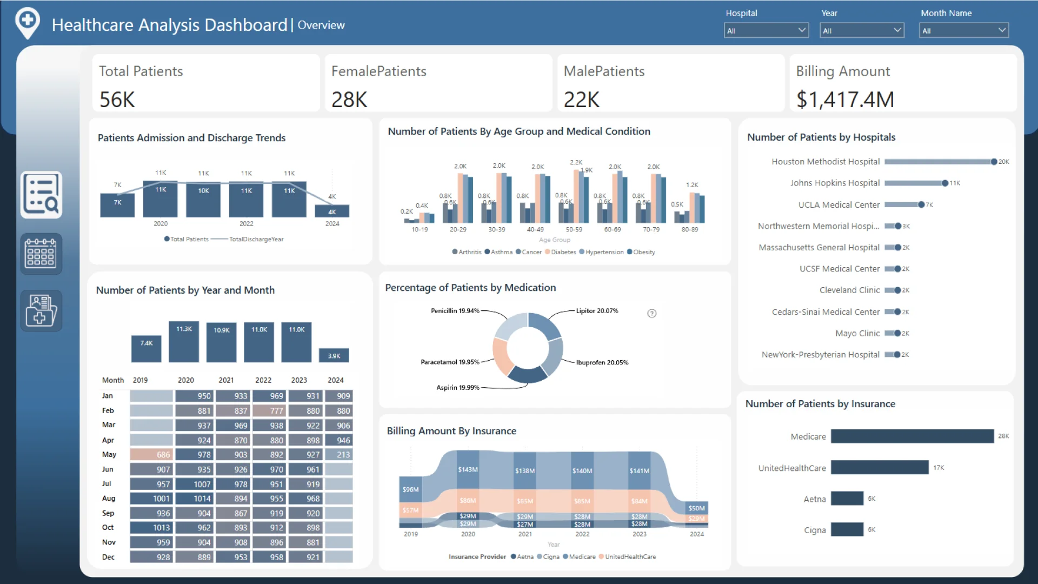
Task: Click Total Patients legend marker
Action: [x=167, y=239]
